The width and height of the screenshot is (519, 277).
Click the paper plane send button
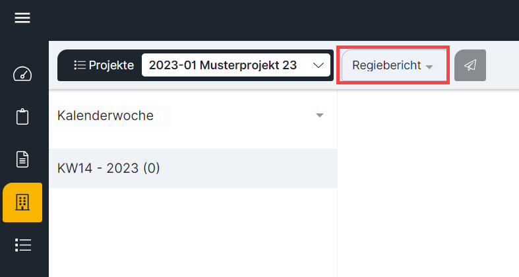[470, 65]
